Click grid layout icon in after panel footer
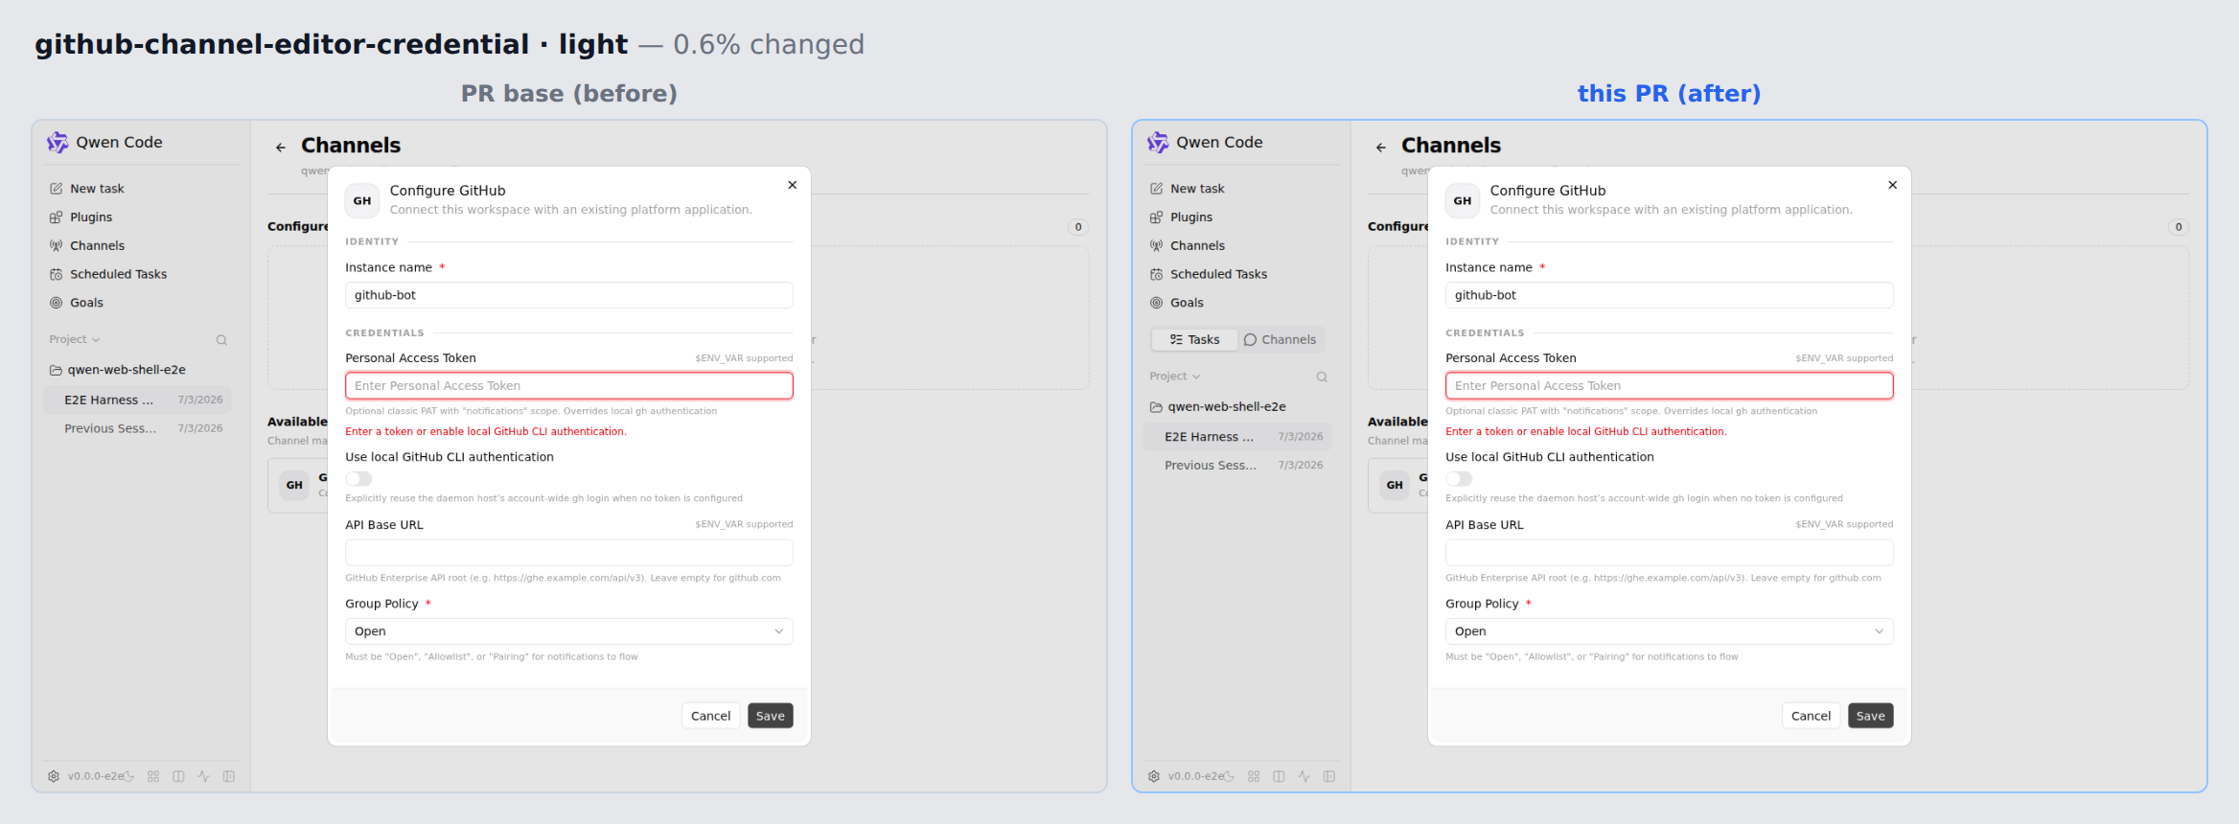 (x=1254, y=776)
